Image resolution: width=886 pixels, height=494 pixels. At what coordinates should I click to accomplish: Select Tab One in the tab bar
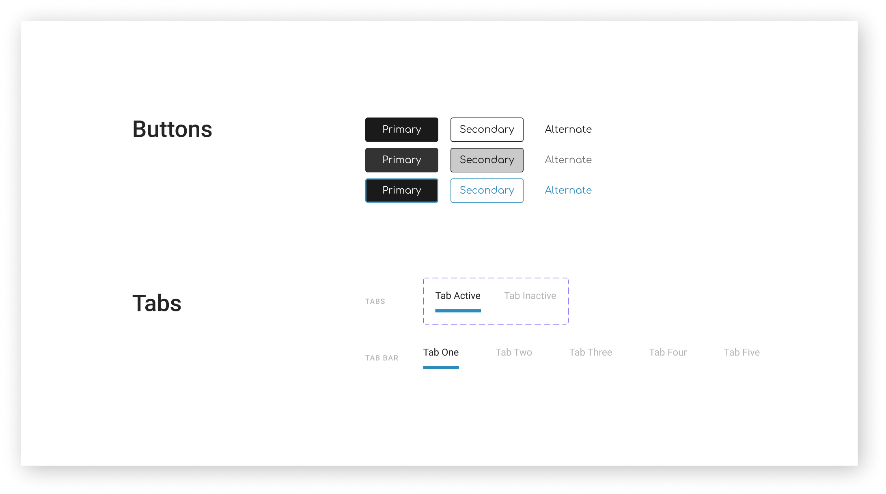point(441,352)
